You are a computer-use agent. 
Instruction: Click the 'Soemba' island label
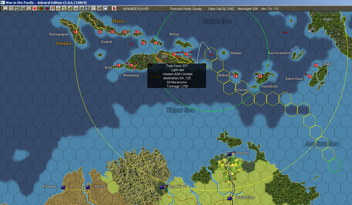pyautogui.click(x=63, y=43)
